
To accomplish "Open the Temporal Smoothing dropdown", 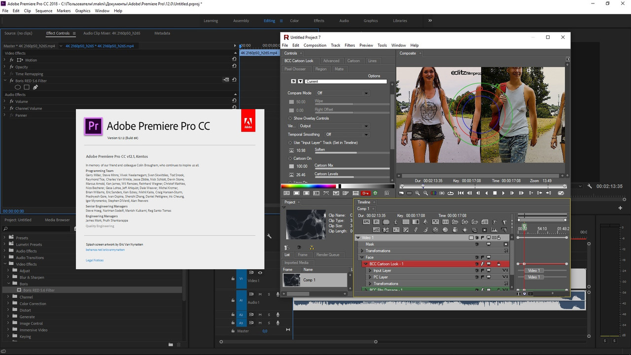I will 347,134.
